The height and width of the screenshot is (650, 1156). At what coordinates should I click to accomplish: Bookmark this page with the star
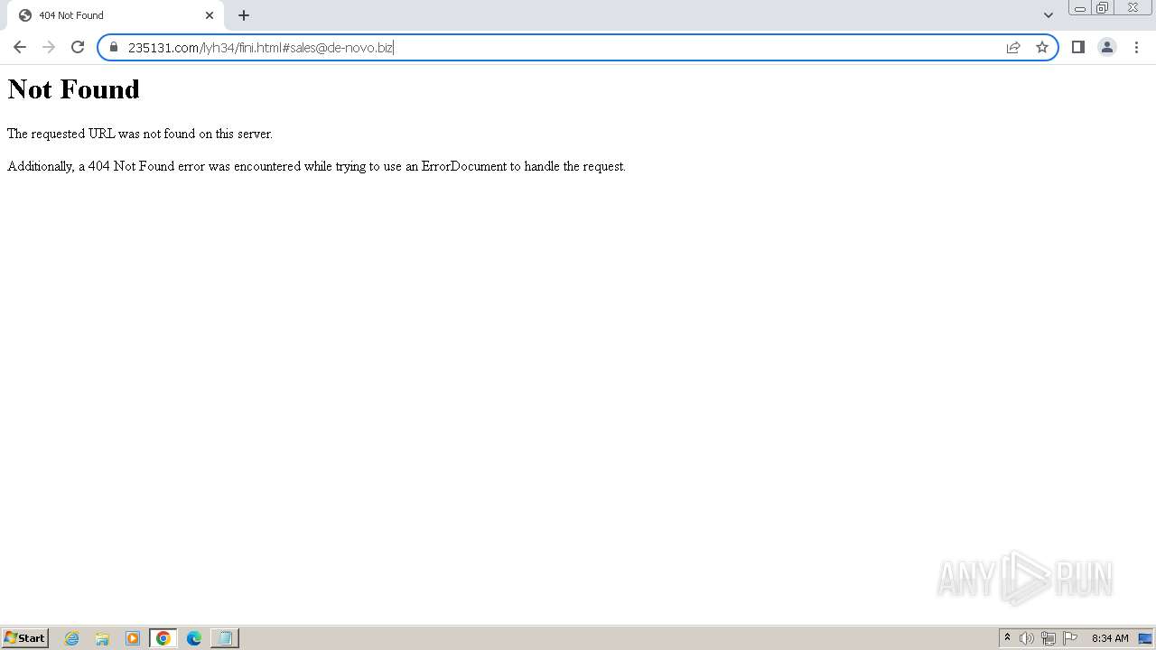tap(1042, 47)
